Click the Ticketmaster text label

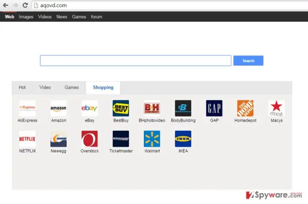tap(121, 151)
